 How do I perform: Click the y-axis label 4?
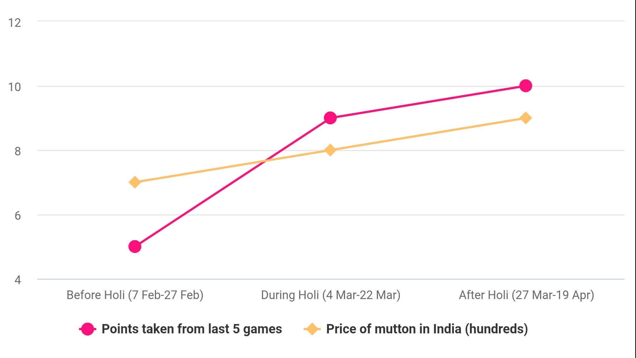(18, 280)
